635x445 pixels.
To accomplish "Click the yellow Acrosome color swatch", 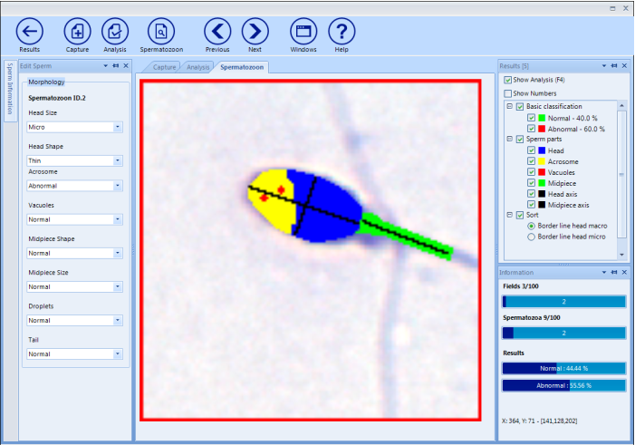I will pos(542,161).
